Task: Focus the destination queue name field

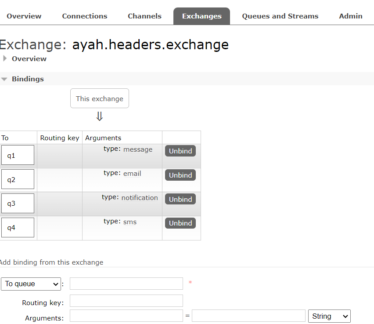Action: [126, 284]
